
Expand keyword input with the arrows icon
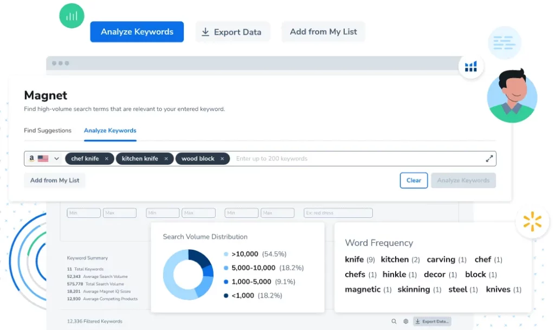pyautogui.click(x=489, y=159)
